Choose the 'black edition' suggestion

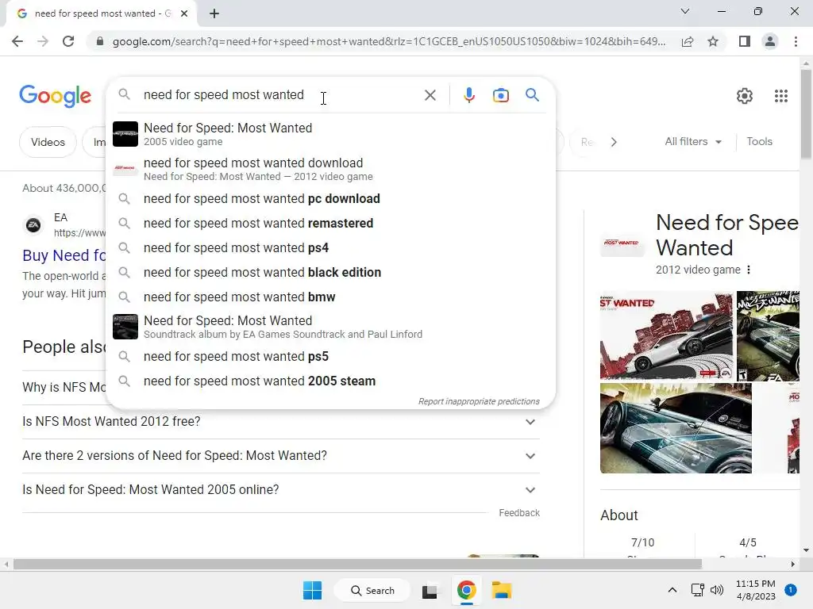pyautogui.click(x=330, y=273)
